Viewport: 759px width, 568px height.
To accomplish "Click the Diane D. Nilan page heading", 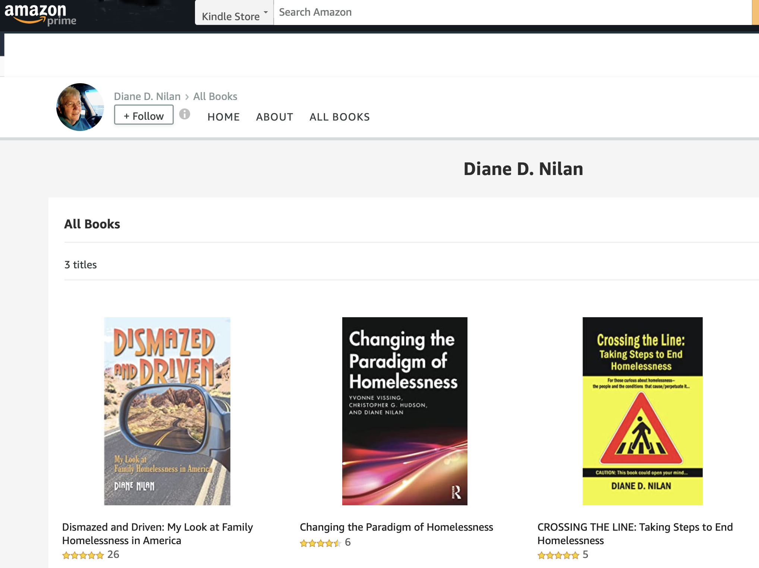I will pos(523,169).
